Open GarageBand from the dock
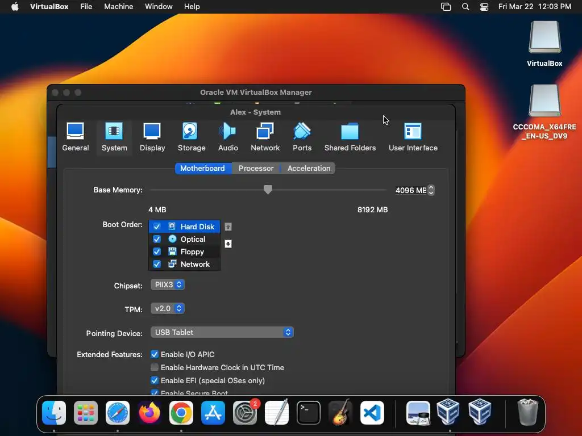 [340, 413]
